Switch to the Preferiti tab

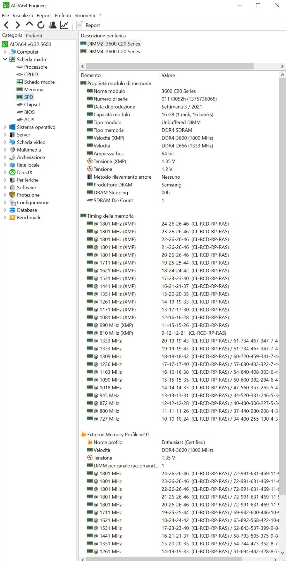click(x=34, y=36)
